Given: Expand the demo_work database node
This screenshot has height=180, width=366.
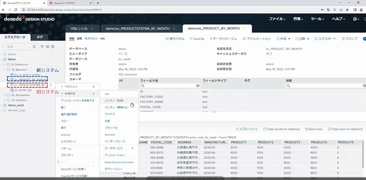Looking at the screenshot, I should click(1, 105).
